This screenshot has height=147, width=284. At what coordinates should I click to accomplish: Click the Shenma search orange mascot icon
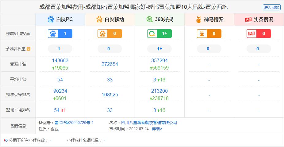point(199,20)
